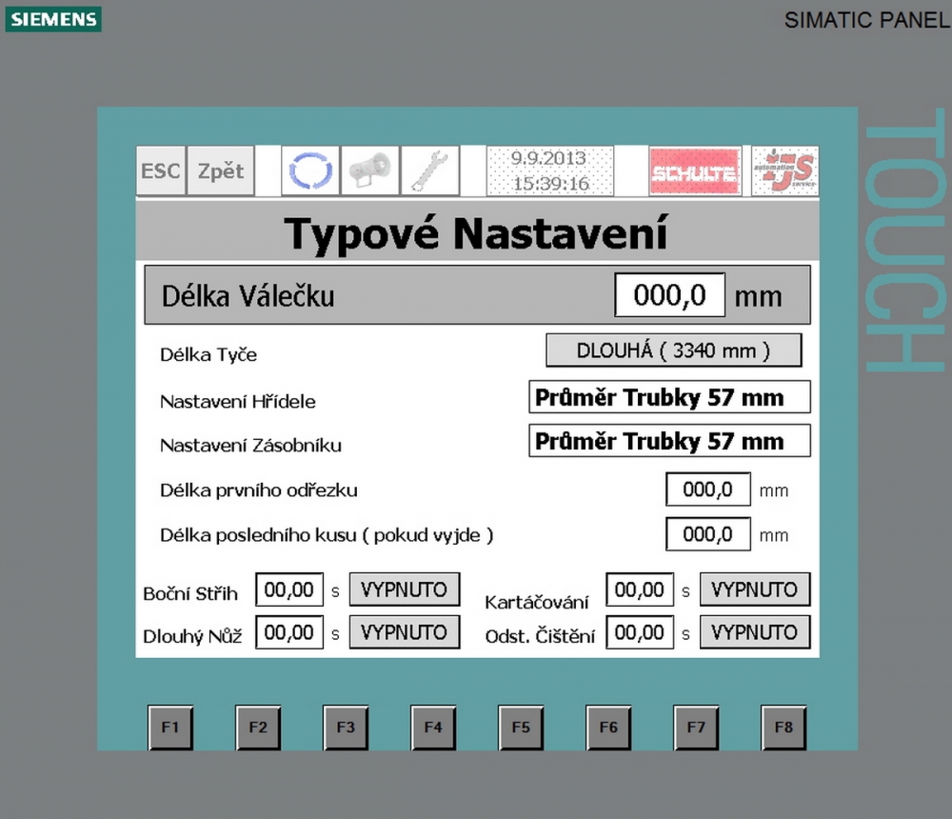Click the red SCHULTE logo
The image size is (952, 819).
(x=694, y=172)
